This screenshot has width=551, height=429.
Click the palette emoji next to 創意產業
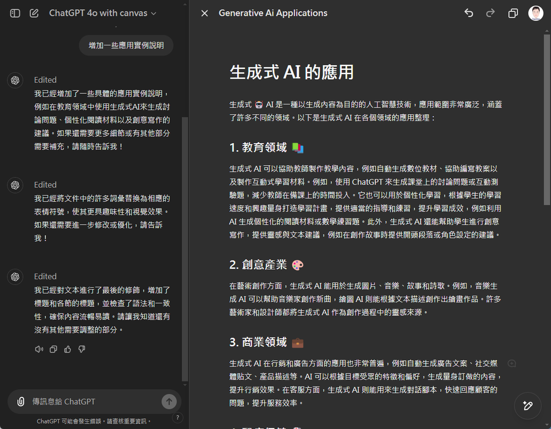[x=298, y=265]
